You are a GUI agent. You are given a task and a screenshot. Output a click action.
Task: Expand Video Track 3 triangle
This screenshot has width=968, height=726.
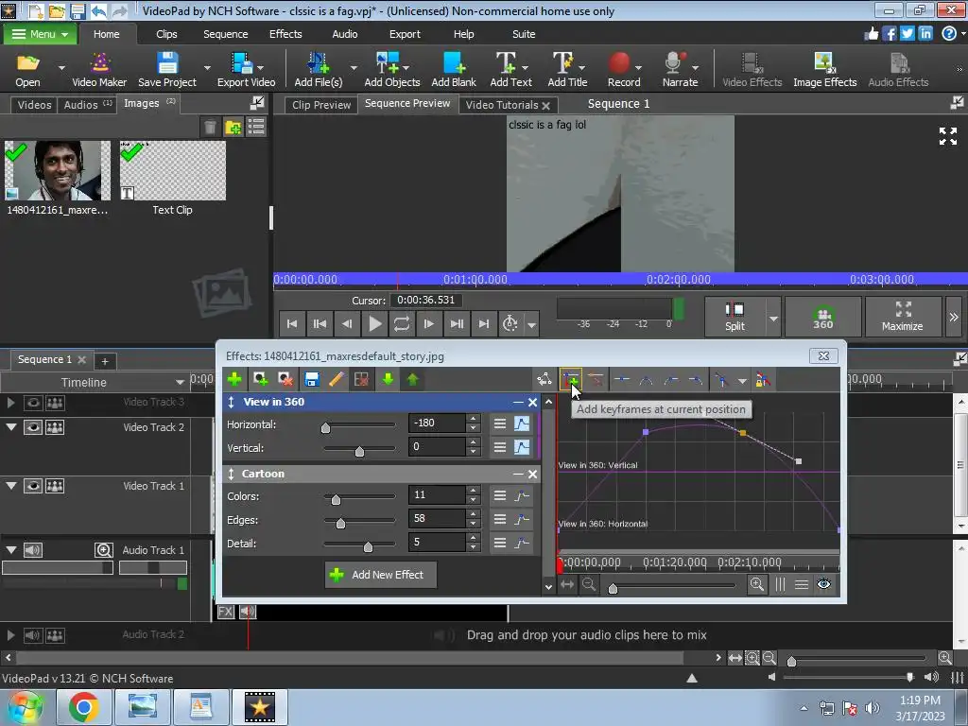click(10, 403)
